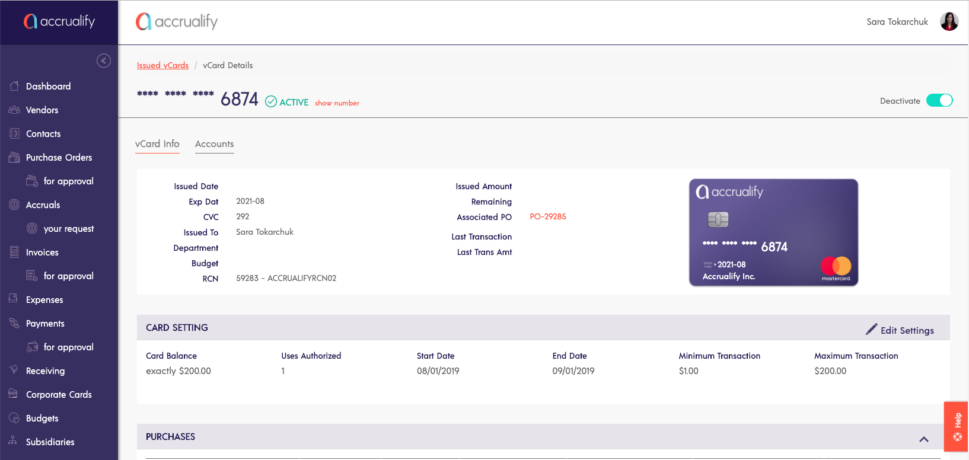Viewport: 969px width, 460px height.
Task: Click the Invoices document icon
Action: (x=14, y=252)
